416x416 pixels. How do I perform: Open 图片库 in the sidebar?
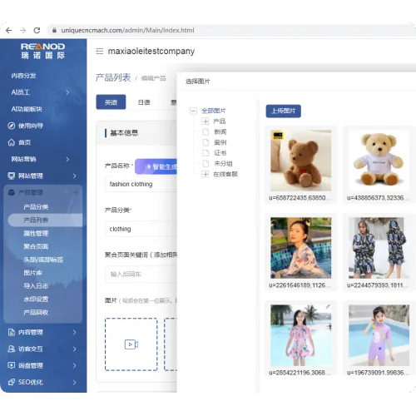pyautogui.click(x=32, y=273)
